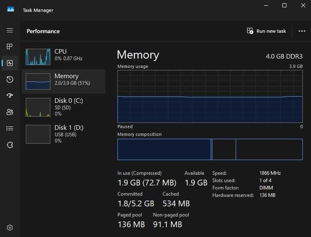Select the CPU performance item
The width and height of the screenshot is (311, 237).
(63, 56)
